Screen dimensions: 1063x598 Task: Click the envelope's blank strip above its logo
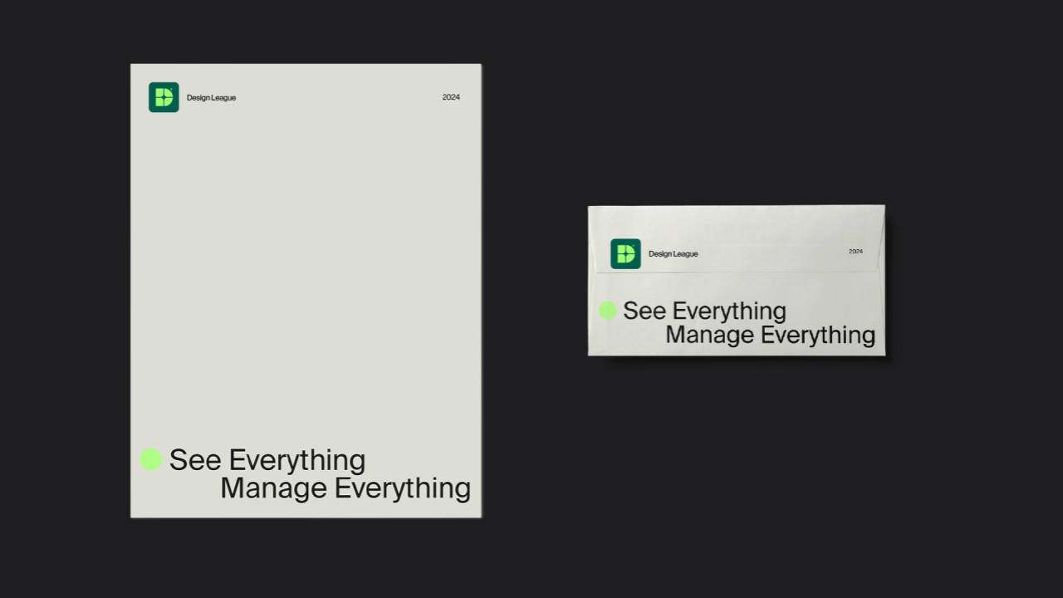pyautogui.click(x=736, y=221)
